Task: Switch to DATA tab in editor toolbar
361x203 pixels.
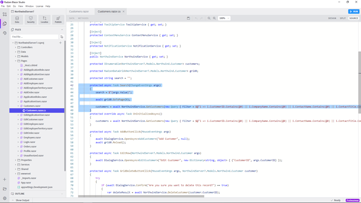Action: [72, 18]
